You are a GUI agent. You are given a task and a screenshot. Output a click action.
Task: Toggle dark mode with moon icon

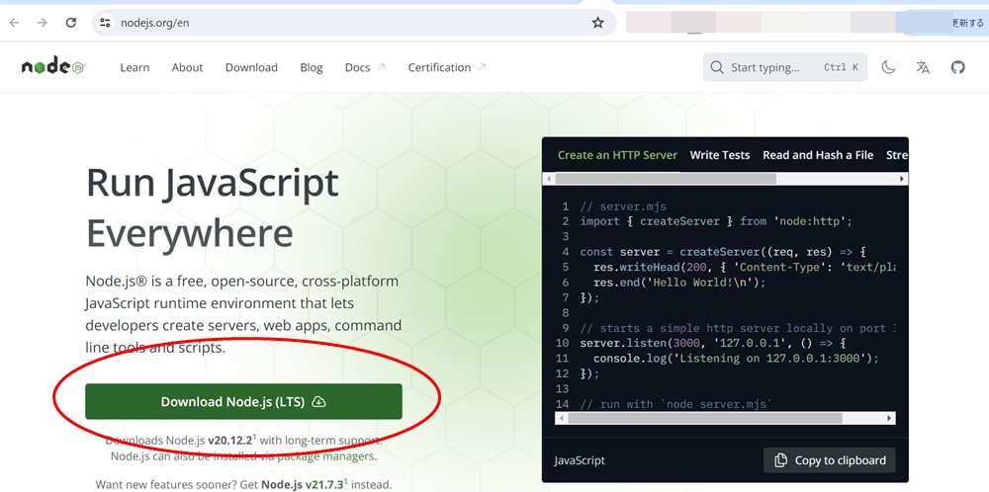point(888,67)
